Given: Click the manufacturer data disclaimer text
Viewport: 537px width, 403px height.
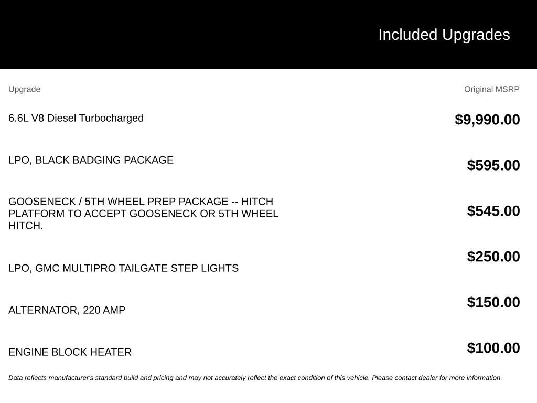Looking at the screenshot, I should pos(255,378).
